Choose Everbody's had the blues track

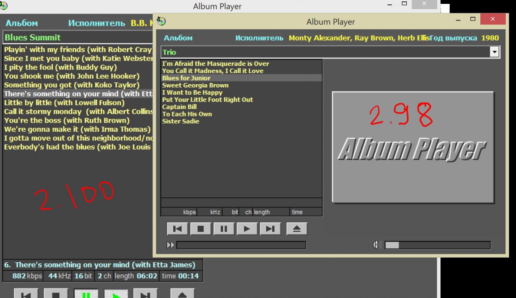click(x=78, y=147)
